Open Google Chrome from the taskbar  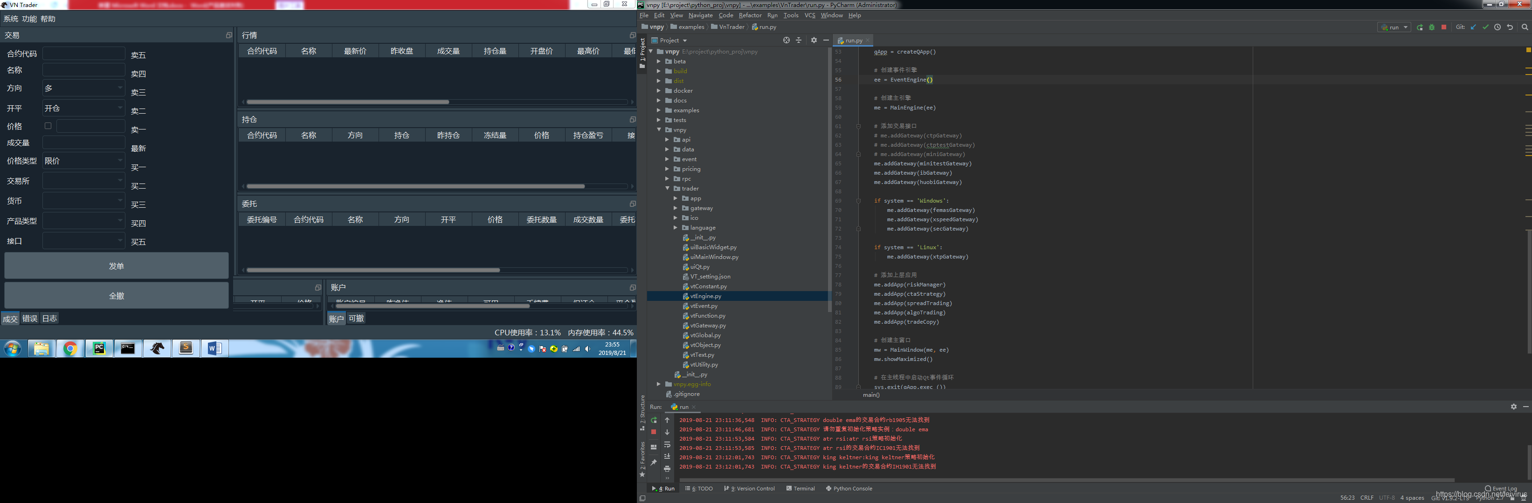pyautogui.click(x=70, y=348)
